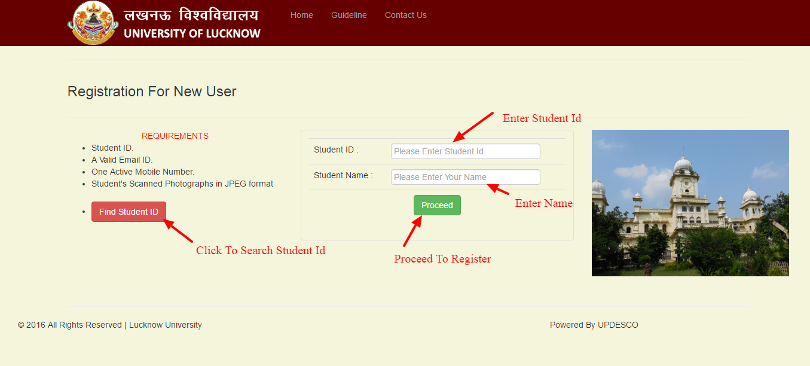Click the Hindi university name heading
810x366 pixels.
coord(191,14)
